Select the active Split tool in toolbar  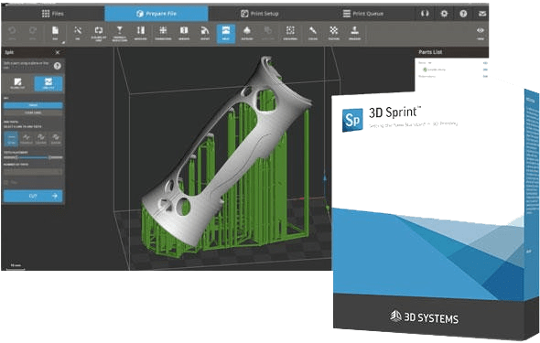click(226, 33)
